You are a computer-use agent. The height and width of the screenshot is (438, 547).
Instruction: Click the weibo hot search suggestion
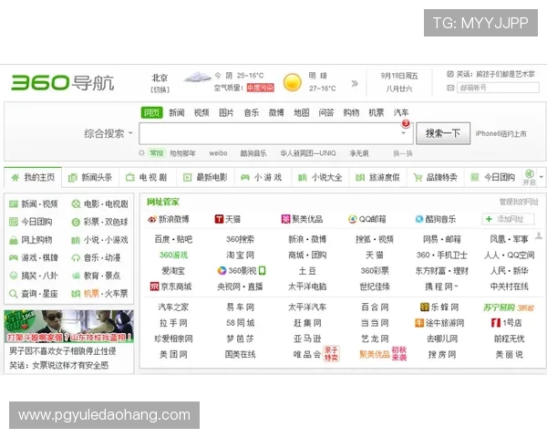click(x=218, y=153)
